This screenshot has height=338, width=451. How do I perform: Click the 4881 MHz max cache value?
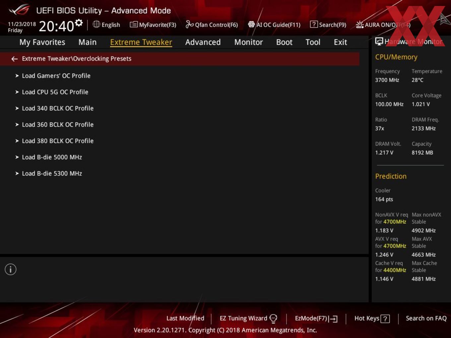423,279
